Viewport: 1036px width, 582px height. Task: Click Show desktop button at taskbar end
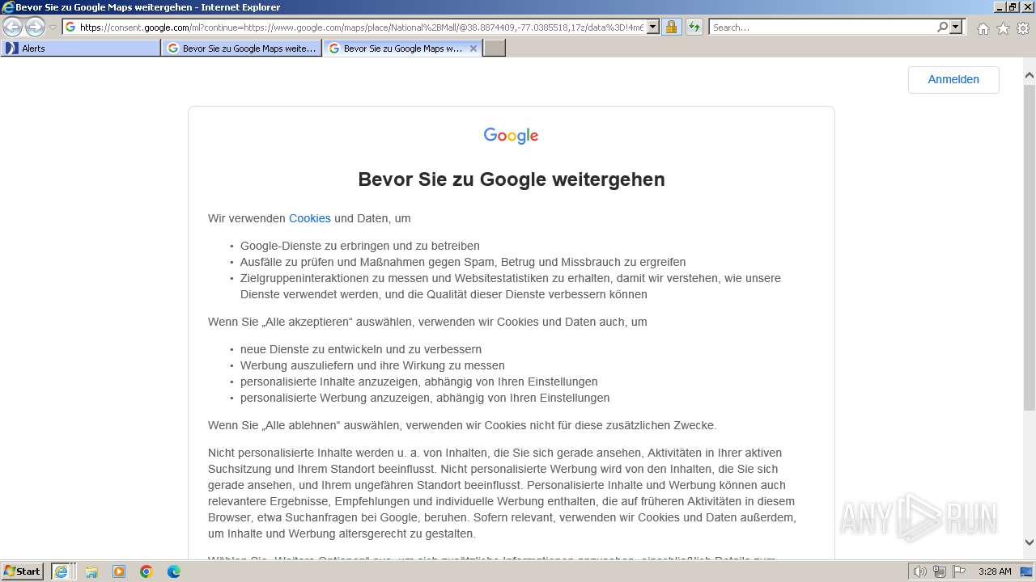coord(1027,571)
